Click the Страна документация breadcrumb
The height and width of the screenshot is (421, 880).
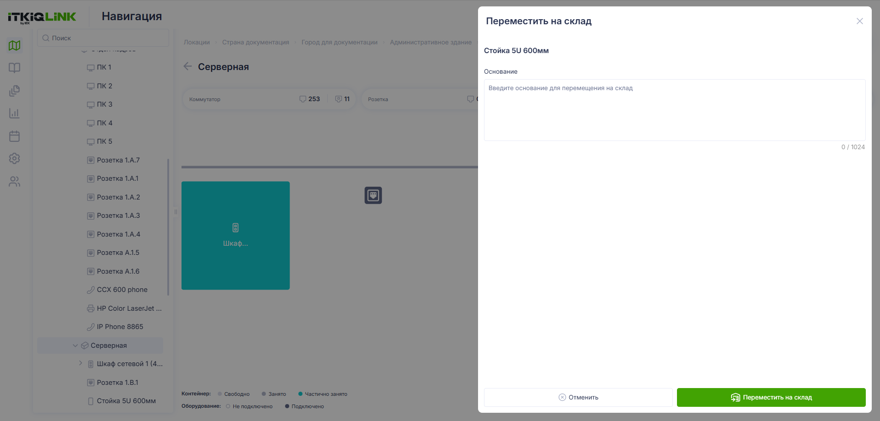point(256,42)
